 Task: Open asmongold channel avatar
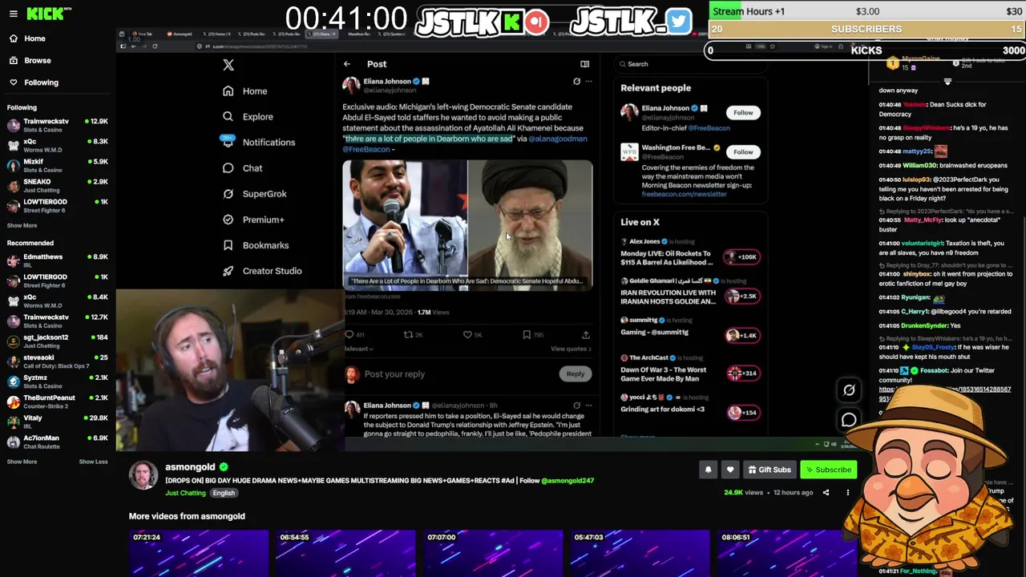click(144, 476)
